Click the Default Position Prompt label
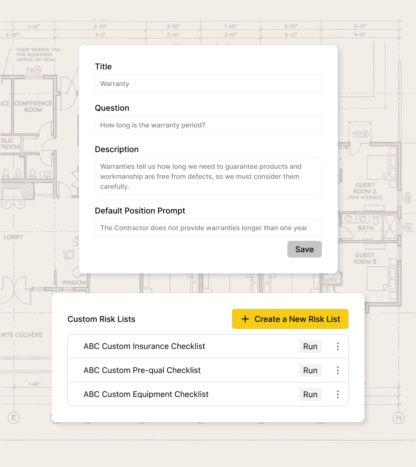This screenshot has width=416, height=467. click(x=140, y=211)
